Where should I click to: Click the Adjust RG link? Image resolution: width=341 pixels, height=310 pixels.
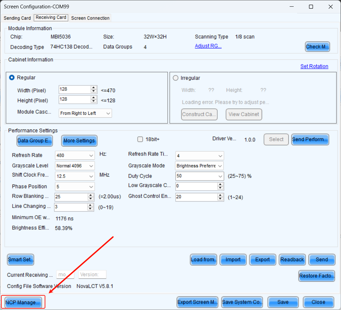(x=208, y=46)
